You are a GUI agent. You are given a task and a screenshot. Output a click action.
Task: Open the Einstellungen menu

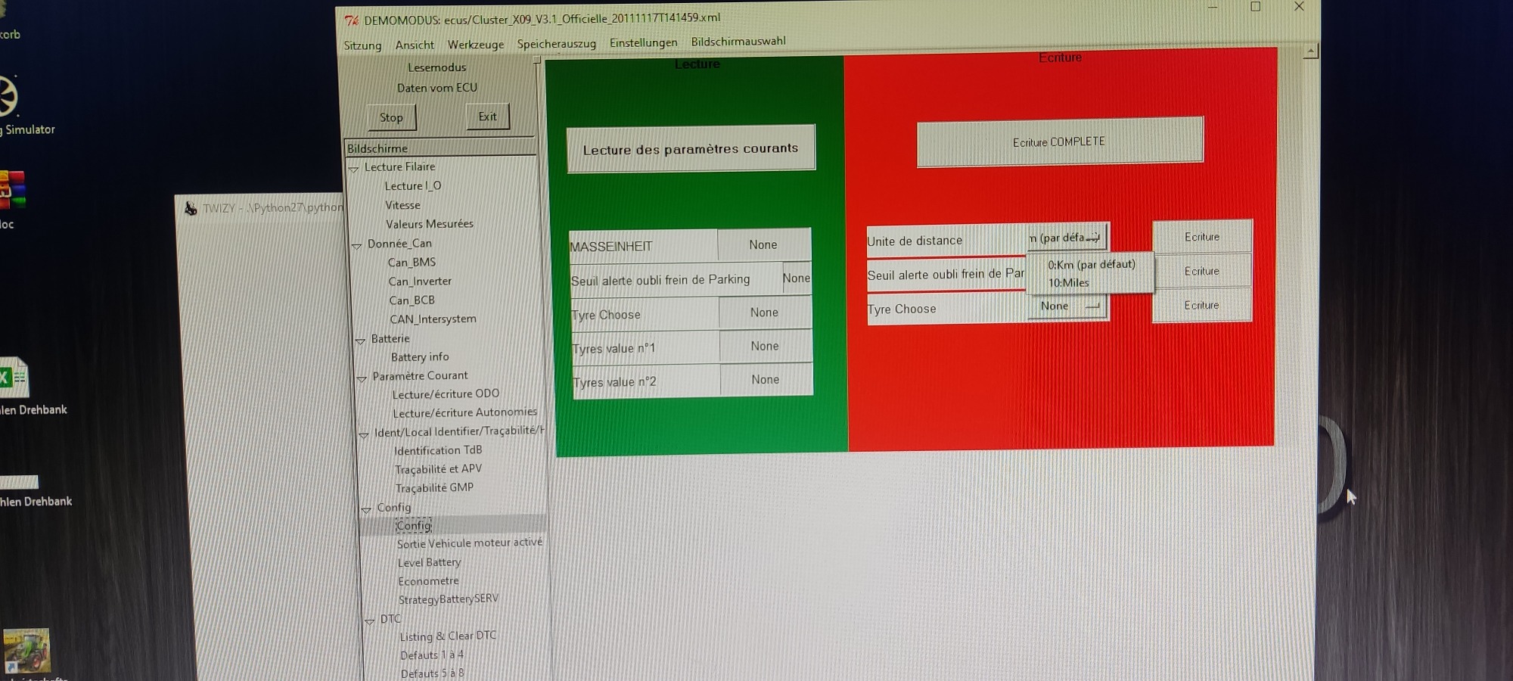coord(643,42)
